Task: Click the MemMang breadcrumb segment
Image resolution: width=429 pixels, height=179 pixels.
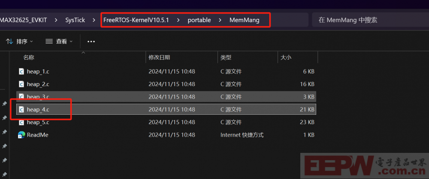Action: pos(245,20)
